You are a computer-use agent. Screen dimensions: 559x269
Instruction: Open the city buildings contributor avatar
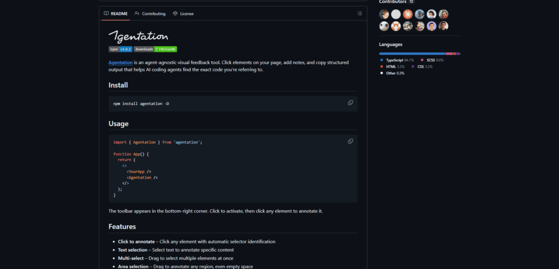[x=420, y=14]
